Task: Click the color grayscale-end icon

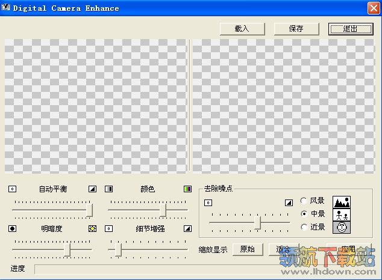Action: [109, 189]
